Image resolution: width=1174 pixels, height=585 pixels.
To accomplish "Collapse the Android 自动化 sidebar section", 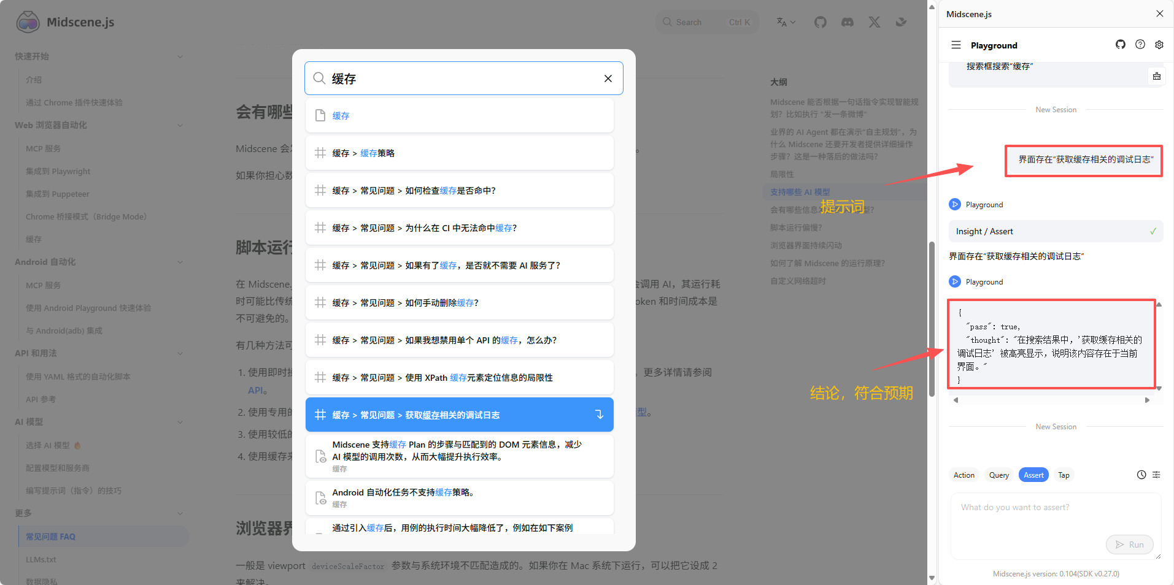I will (x=180, y=262).
